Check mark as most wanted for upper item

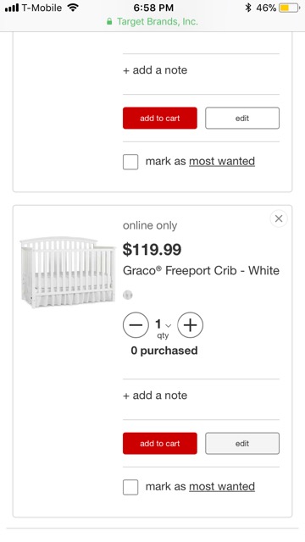(x=130, y=162)
